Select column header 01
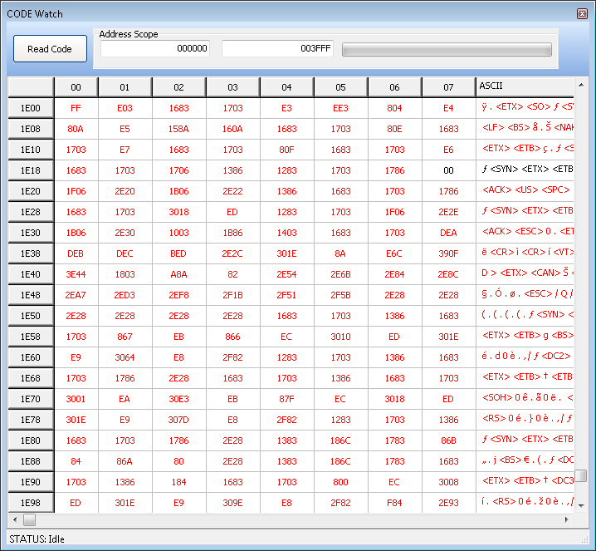 pyautogui.click(x=125, y=87)
